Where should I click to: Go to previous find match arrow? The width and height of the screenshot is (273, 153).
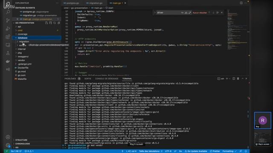click(x=209, y=13)
